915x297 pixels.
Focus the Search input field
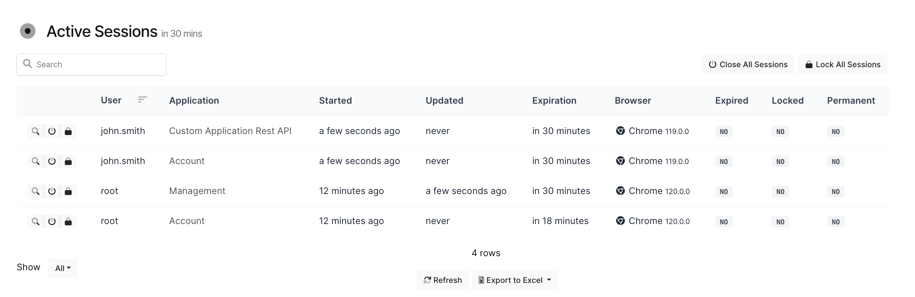(x=98, y=64)
